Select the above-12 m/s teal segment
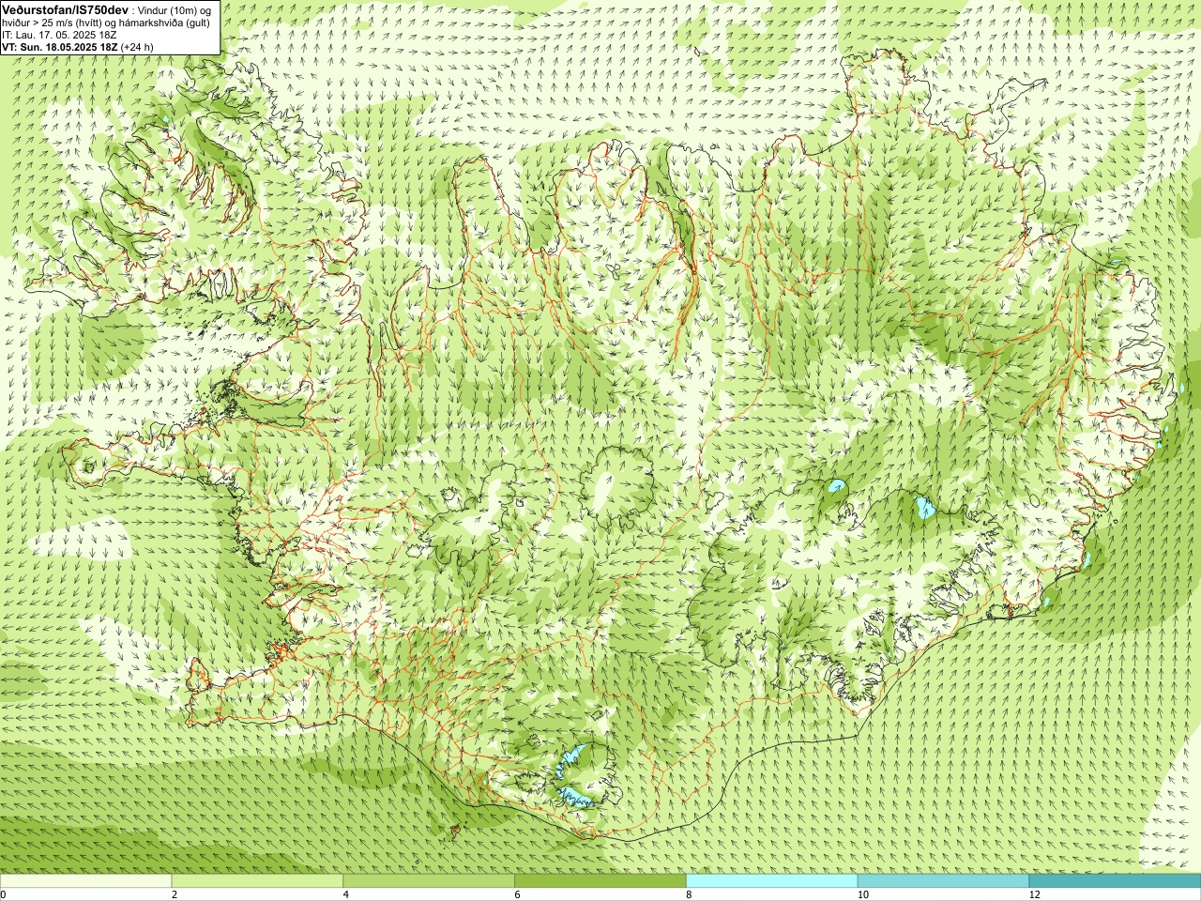Image resolution: width=1201 pixels, height=901 pixels. [x=1115, y=881]
